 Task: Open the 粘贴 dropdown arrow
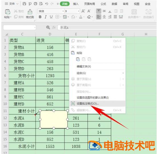coord(11,17)
